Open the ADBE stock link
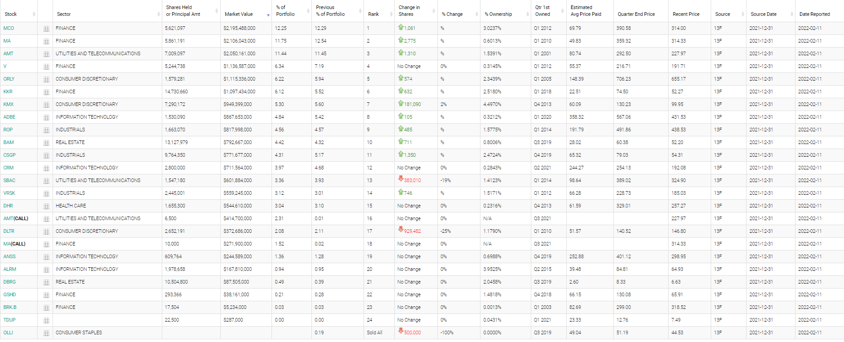 coord(10,117)
